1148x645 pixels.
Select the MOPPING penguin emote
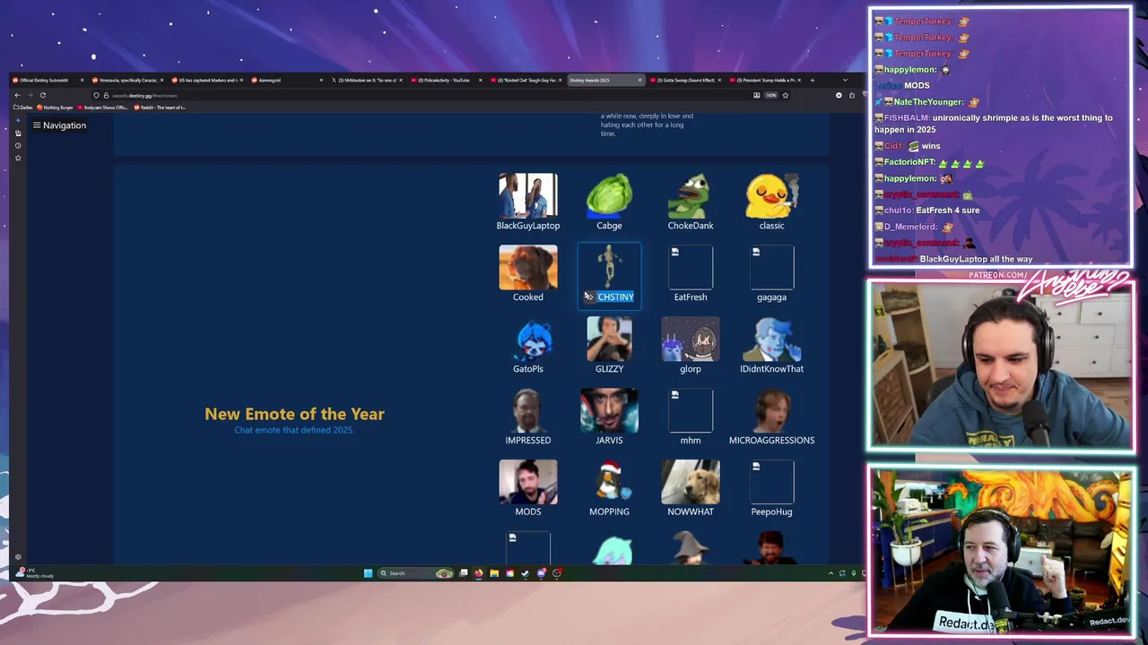[609, 489]
